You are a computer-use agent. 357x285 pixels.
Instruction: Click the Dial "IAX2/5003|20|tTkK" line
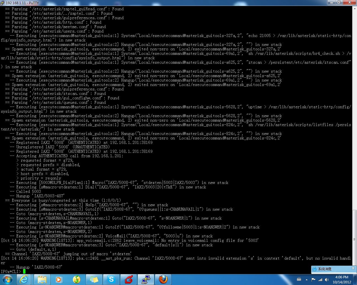(108, 187)
